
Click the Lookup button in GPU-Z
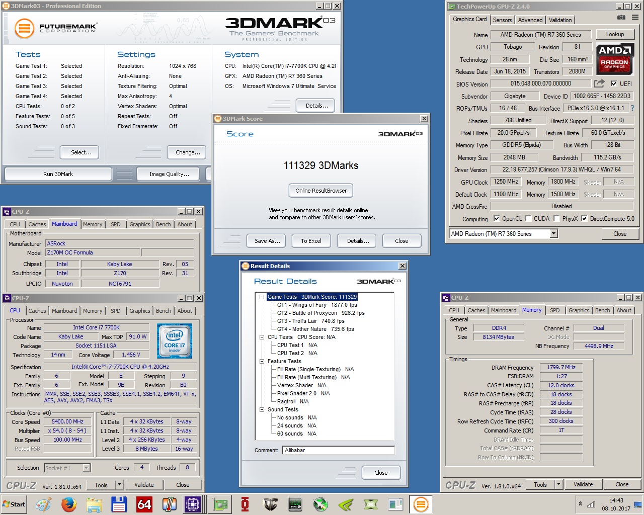615,34
